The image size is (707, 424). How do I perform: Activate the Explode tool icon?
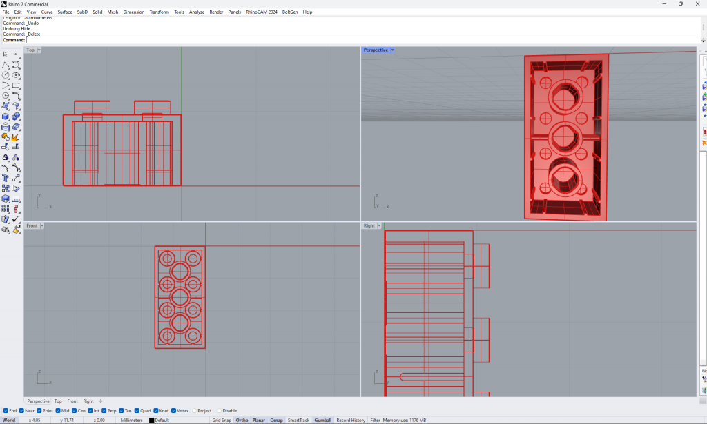[15, 137]
